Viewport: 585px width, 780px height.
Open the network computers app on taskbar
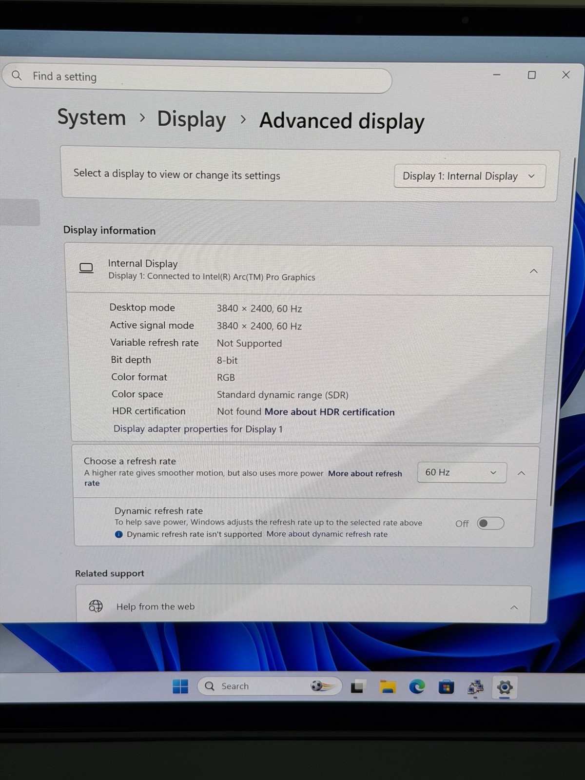point(475,687)
